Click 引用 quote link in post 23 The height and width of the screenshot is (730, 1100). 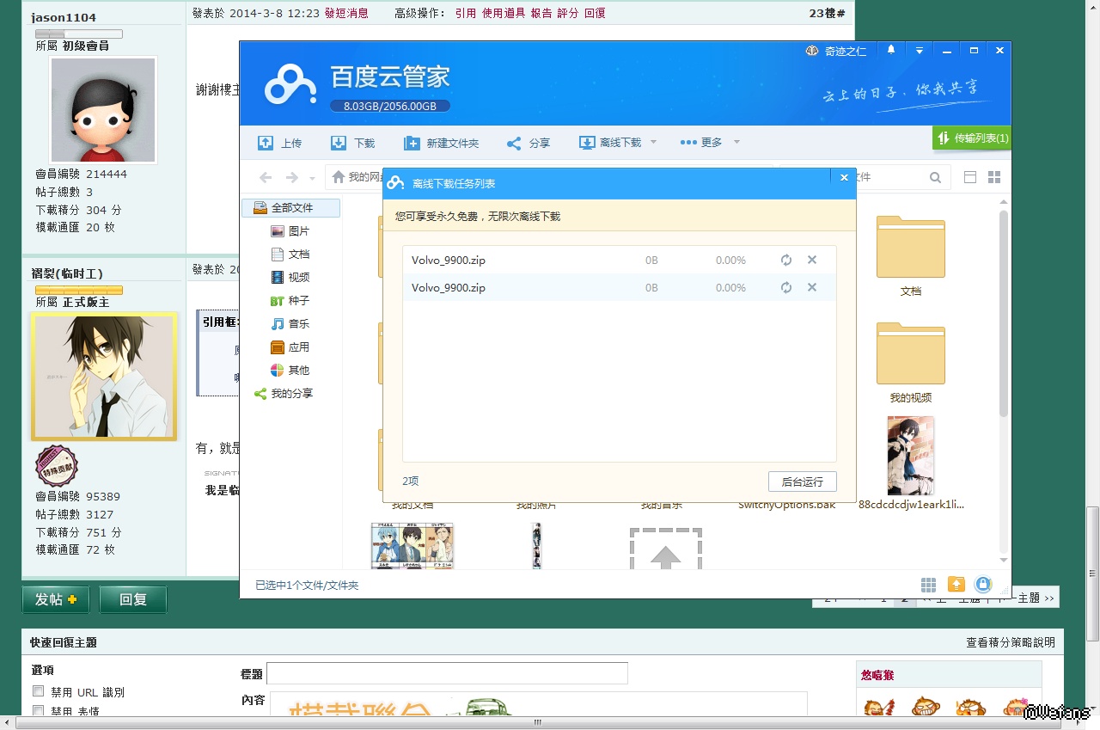(x=466, y=13)
